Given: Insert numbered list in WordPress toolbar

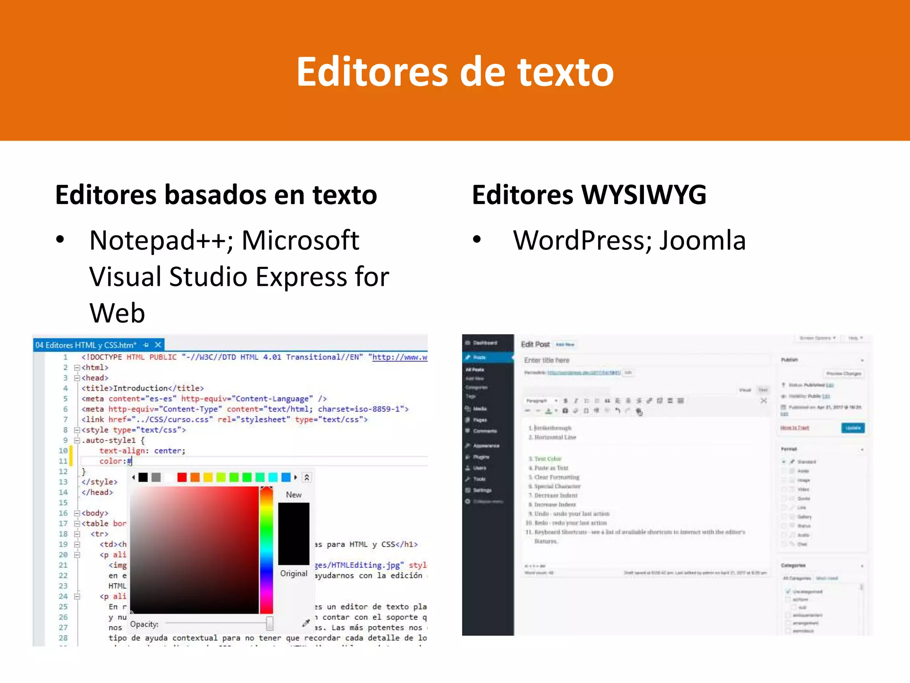Looking at the screenshot, I should (597, 401).
